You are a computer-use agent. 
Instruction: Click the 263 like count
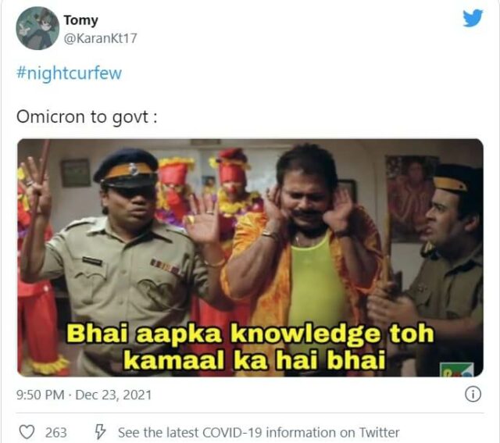(x=55, y=433)
